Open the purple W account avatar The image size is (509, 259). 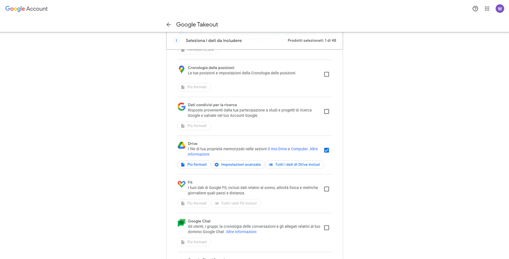(500, 8)
